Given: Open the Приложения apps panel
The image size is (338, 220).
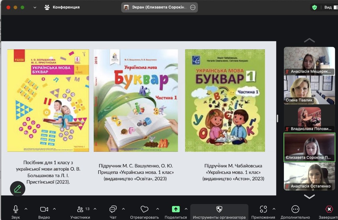Looking at the screenshot, I should click(x=264, y=209).
